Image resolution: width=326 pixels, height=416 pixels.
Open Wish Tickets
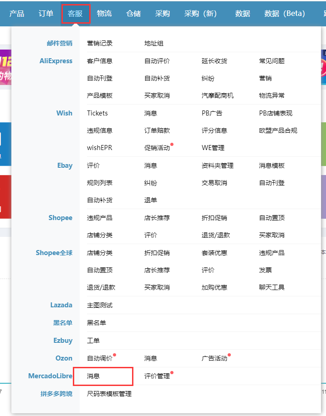click(x=97, y=113)
